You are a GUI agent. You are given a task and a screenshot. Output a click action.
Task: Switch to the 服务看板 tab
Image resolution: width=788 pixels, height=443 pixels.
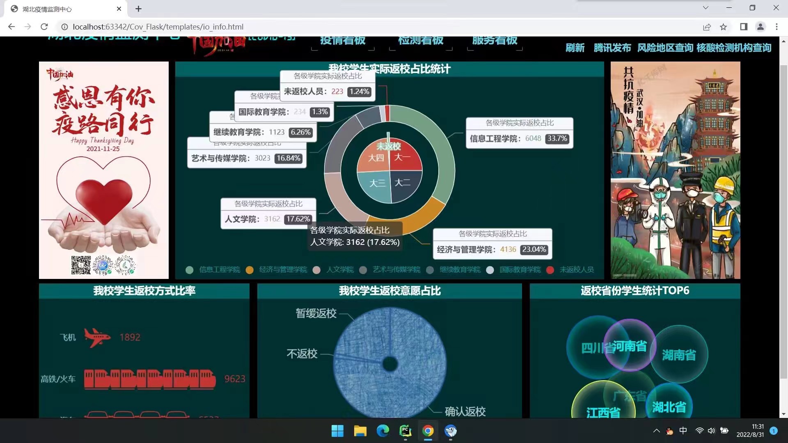pyautogui.click(x=495, y=41)
